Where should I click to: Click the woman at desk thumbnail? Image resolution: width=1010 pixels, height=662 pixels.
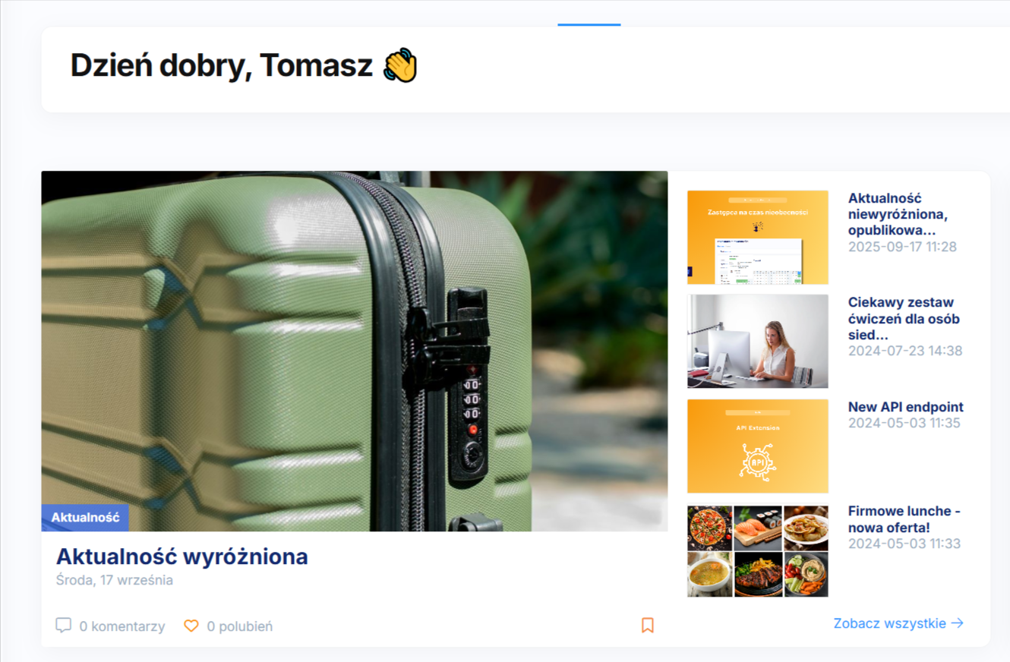(758, 342)
